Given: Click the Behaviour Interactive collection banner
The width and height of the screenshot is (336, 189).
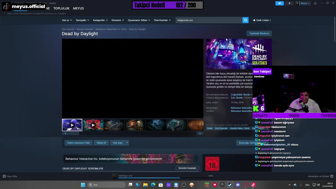Looking at the screenshot, I should pyautogui.click(x=131, y=159).
